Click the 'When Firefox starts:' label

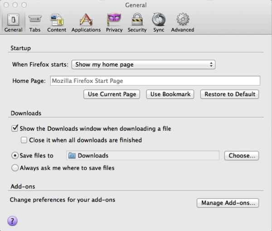pos(40,64)
